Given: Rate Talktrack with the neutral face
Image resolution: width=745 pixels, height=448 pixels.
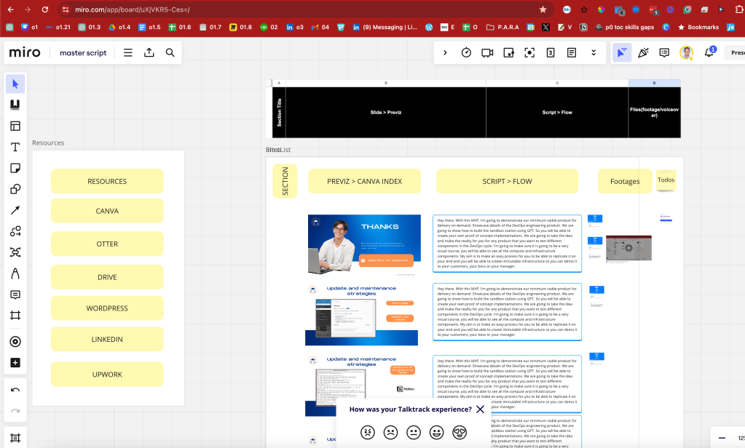Looking at the screenshot, I should 414,432.
